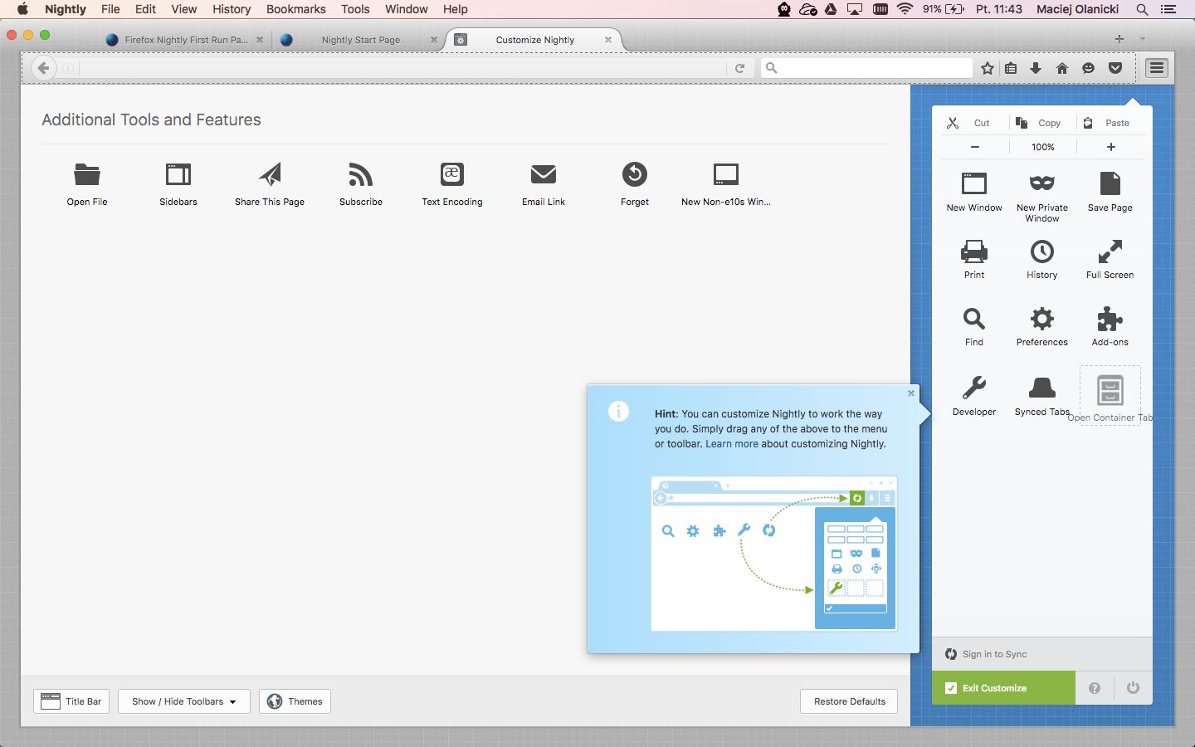Image resolution: width=1195 pixels, height=747 pixels.
Task: Open the Themes menu button
Action: (295, 701)
